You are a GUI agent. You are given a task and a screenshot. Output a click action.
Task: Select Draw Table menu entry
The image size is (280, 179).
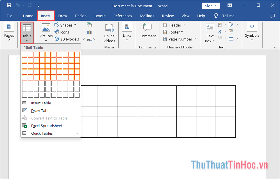[51, 110]
